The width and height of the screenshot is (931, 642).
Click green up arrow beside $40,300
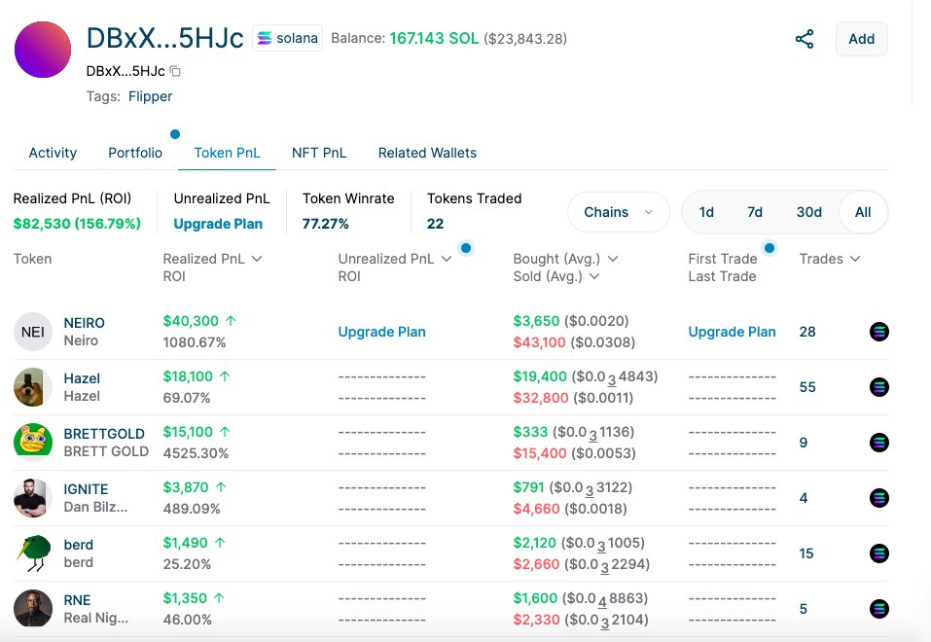coord(231,321)
